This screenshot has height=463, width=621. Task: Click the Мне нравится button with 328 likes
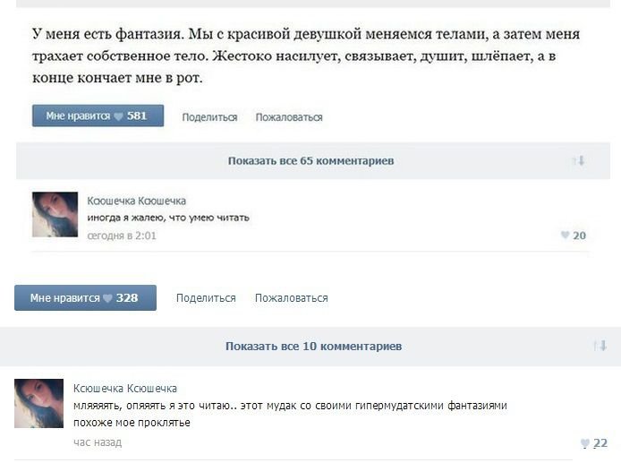[x=85, y=297]
